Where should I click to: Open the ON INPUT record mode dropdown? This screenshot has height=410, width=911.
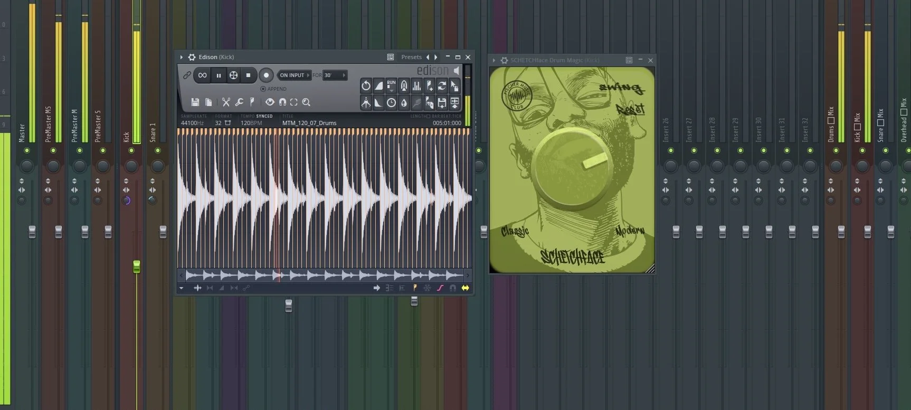(295, 75)
